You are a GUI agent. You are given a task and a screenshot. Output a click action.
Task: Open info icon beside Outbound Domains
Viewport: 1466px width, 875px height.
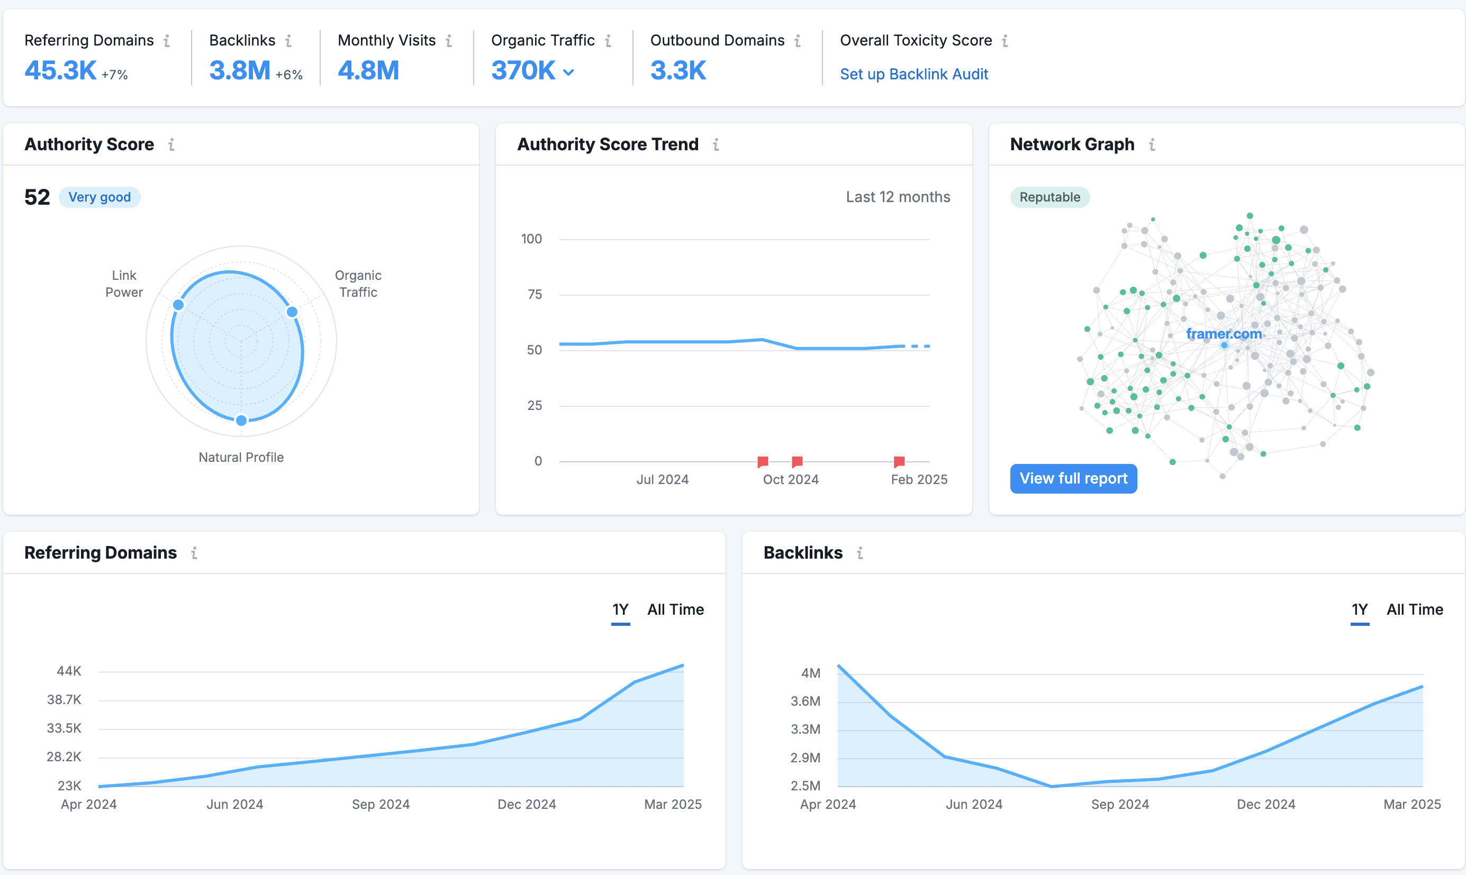tap(797, 41)
